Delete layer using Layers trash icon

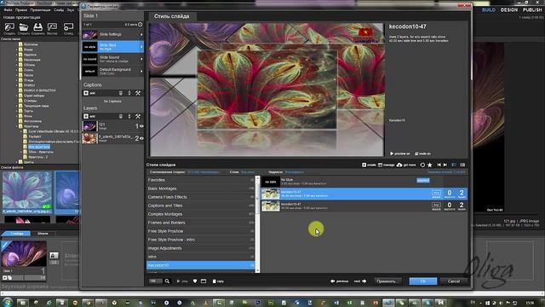tap(121, 116)
